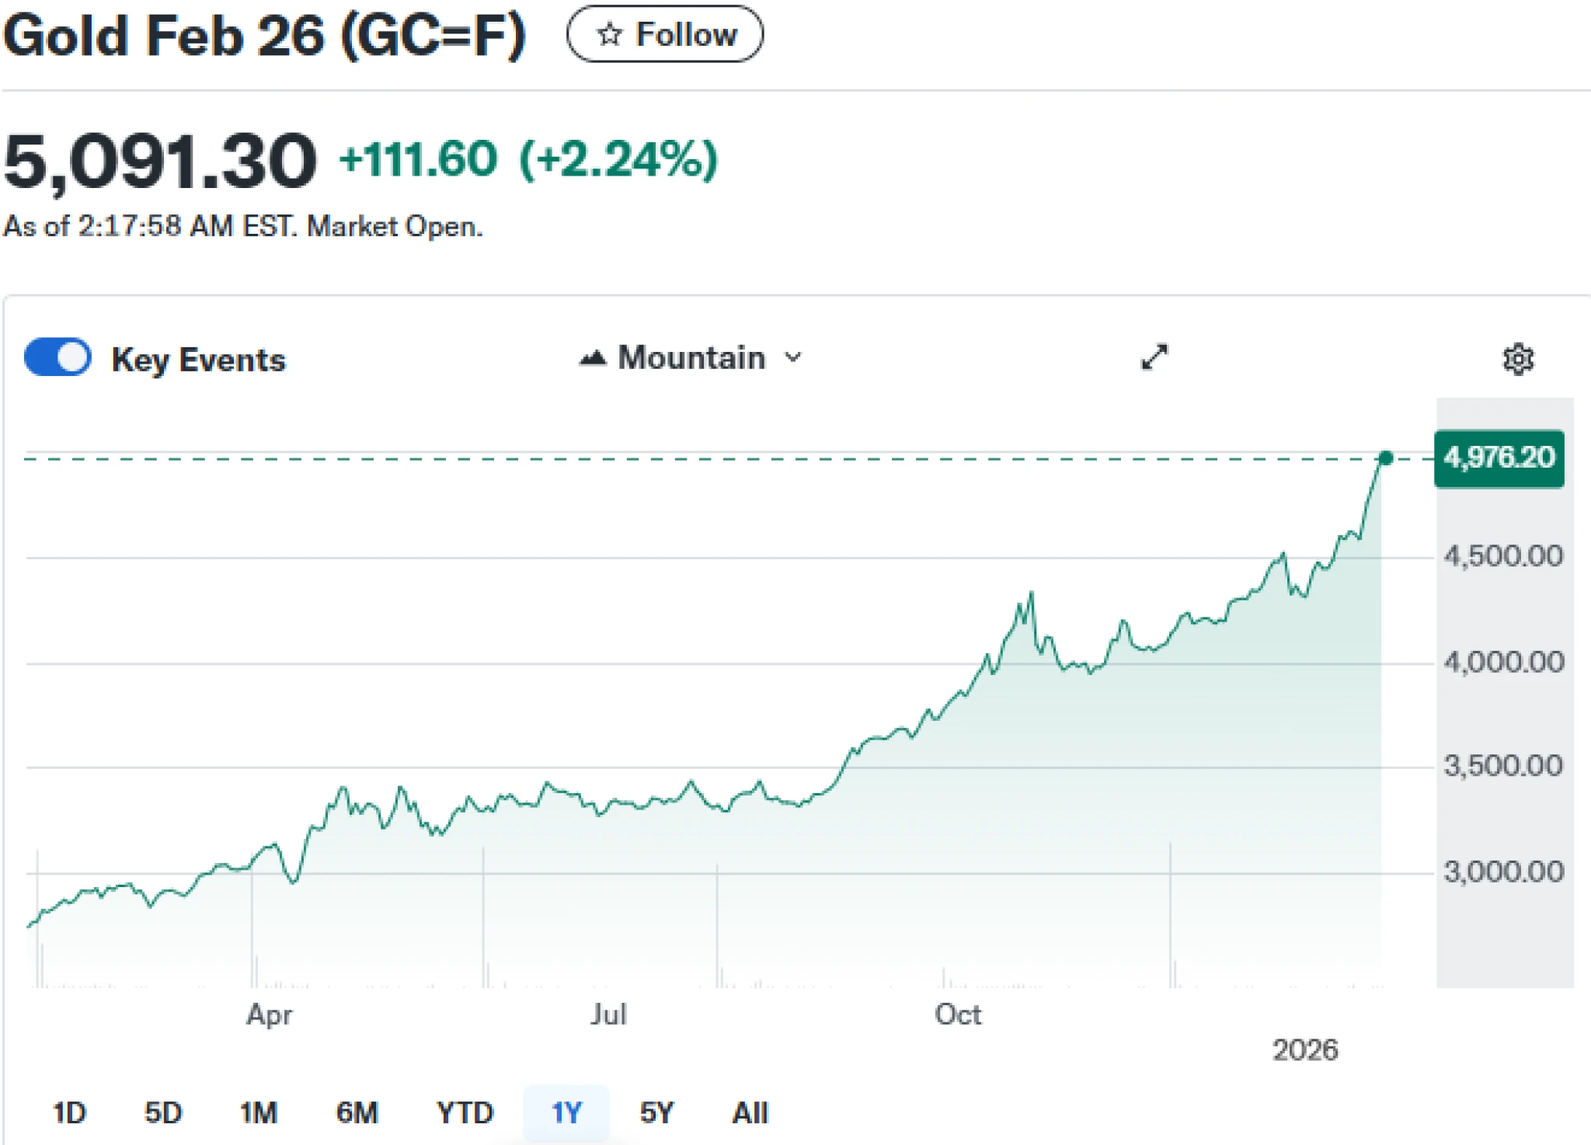Follow the Gold Feb 26 ticker

click(x=665, y=34)
